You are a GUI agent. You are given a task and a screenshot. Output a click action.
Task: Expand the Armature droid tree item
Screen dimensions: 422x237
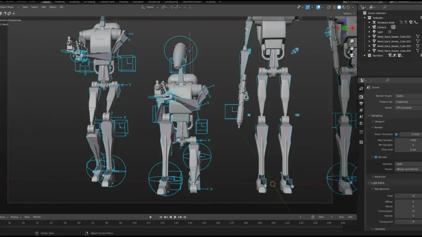coord(370,22)
